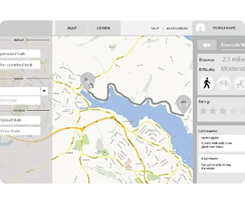Select the cycling mode icon
Screen dimensions: 245x204
point(224,83)
